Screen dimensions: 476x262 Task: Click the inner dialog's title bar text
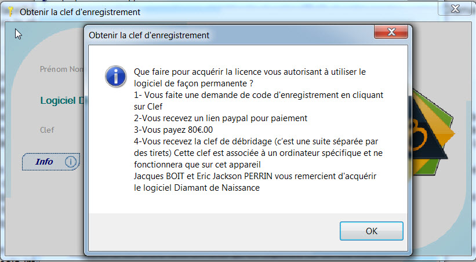pos(149,35)
